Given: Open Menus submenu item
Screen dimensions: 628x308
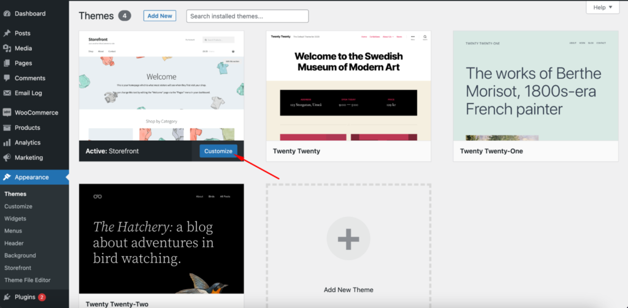Looking at the screenshot, I should click(x=13, y=231).
